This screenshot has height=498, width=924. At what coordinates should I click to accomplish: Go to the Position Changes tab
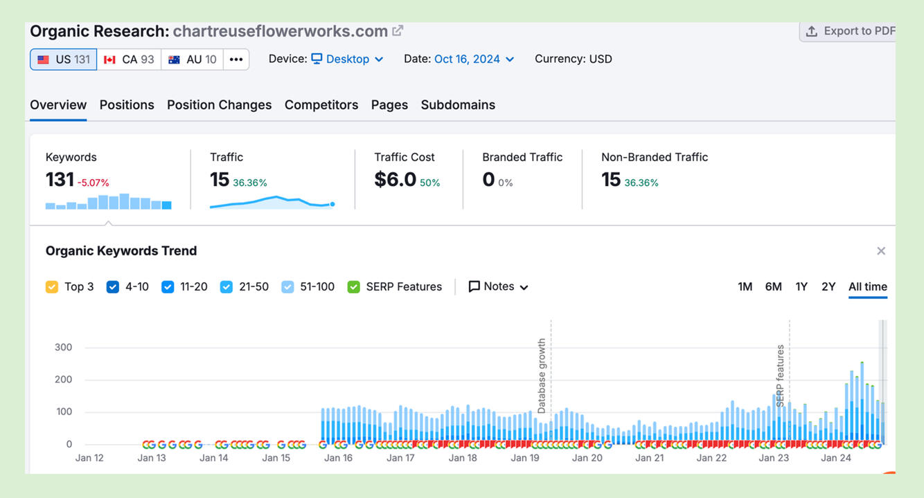(219, 105)
